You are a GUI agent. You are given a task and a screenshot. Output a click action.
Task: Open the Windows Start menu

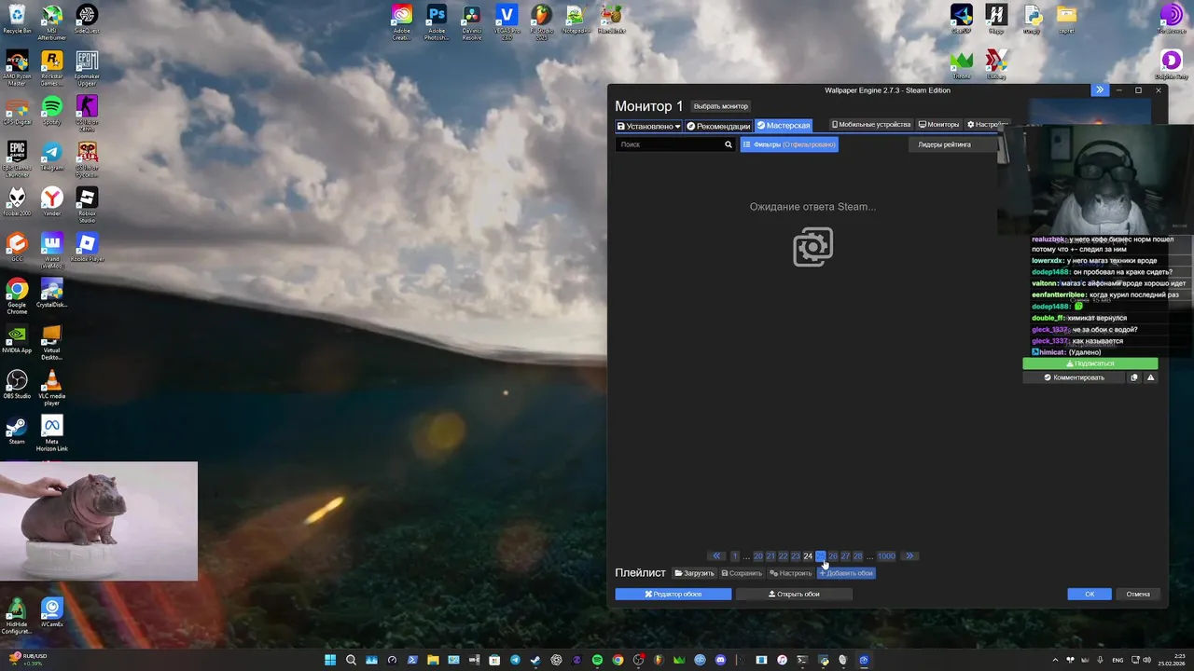pyautogui.click(x=330, y=660)
